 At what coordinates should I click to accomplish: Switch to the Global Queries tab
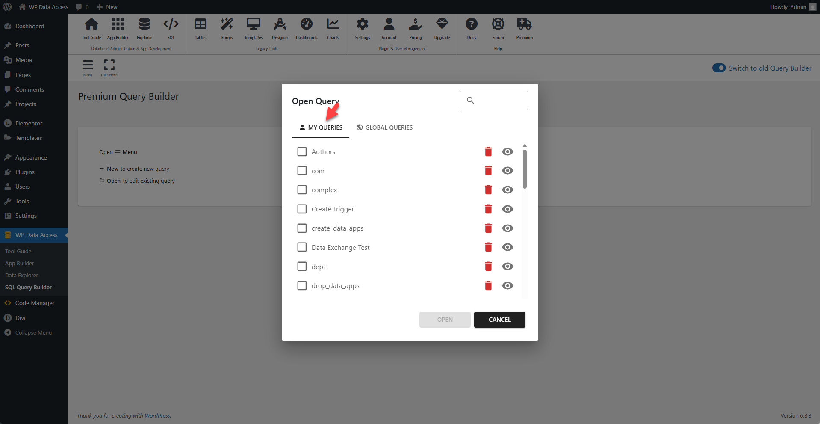point(384,127)
